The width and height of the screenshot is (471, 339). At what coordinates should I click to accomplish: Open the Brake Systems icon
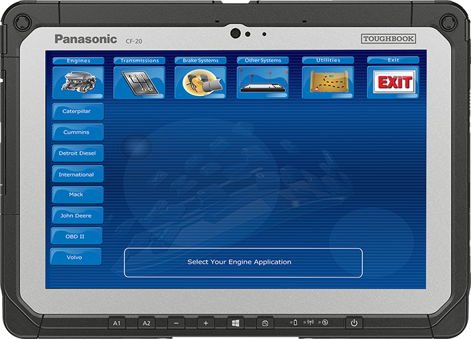[201, 83]
